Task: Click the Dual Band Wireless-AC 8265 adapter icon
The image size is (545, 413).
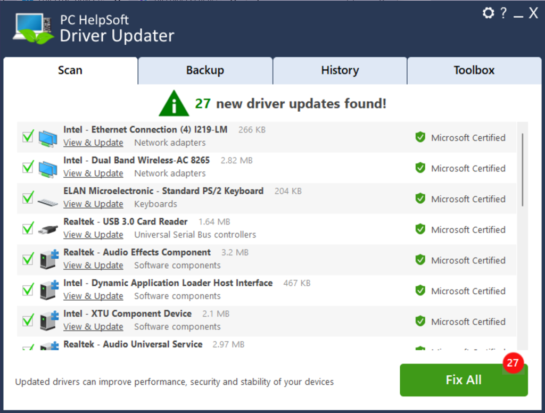Action: (x=47, y=169)
